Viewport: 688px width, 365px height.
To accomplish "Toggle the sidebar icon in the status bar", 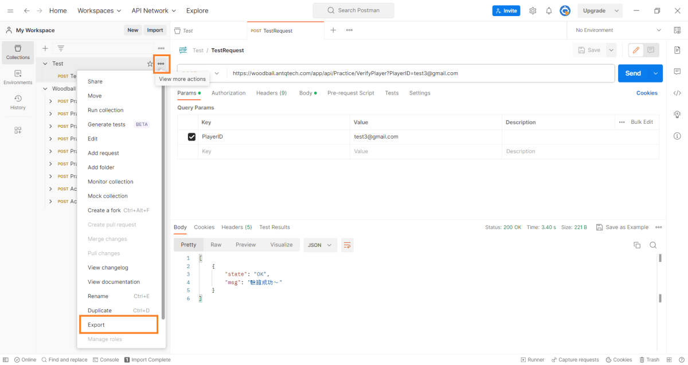I will coord(6,360).
